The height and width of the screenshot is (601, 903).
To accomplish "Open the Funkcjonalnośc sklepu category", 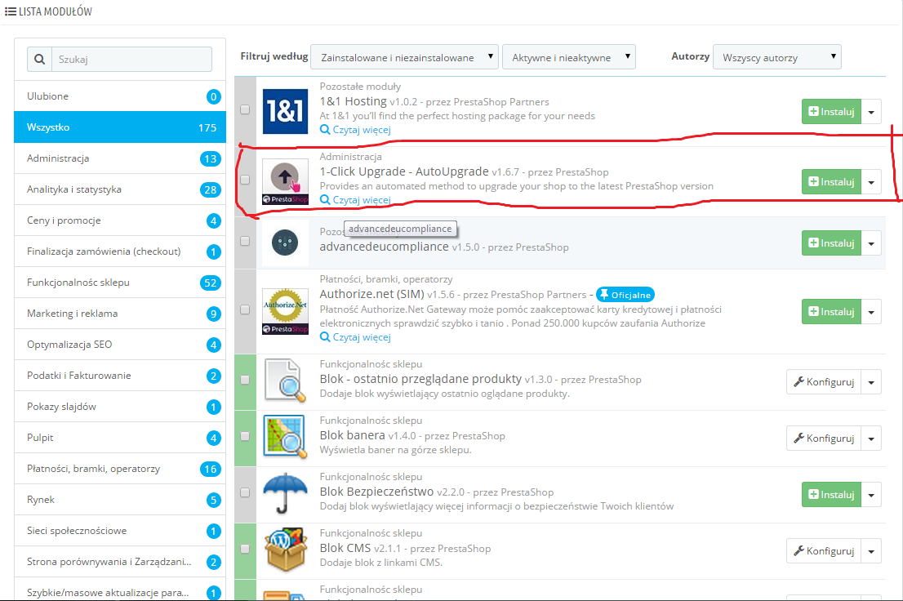I will point(120,283).
